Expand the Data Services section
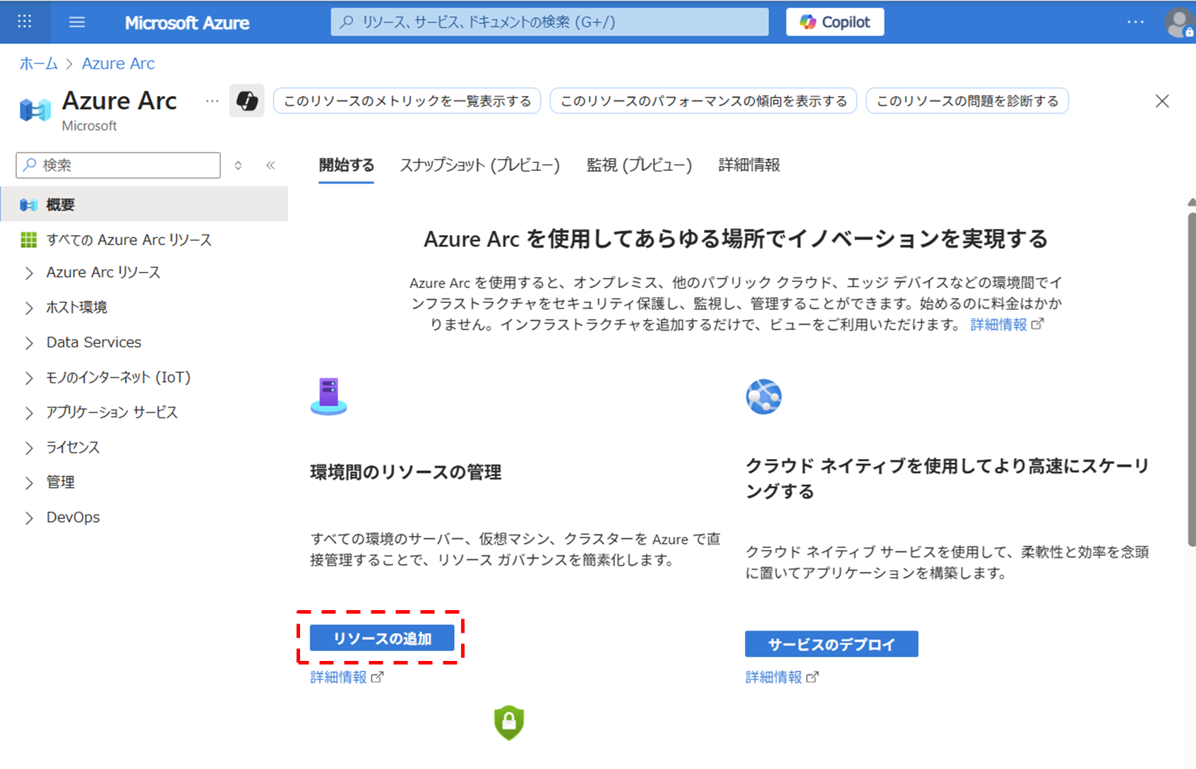1196x769 pixels. click(92, 342)
